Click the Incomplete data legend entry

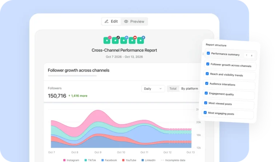[173, 160]
